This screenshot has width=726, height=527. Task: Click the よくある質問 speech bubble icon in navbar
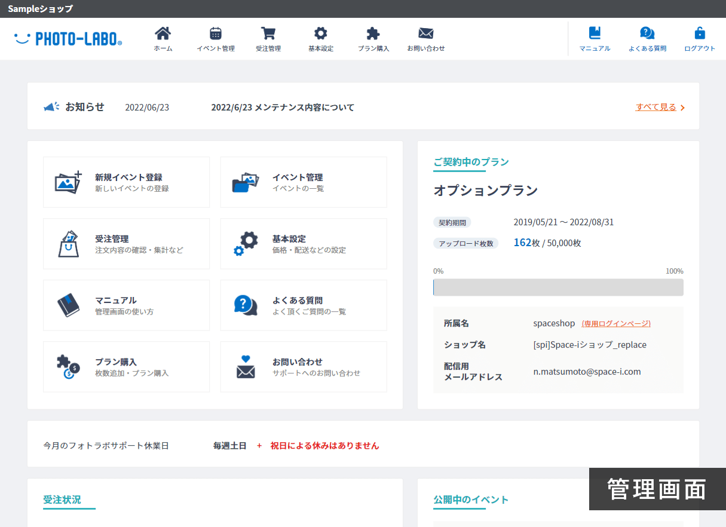point(647,33)
